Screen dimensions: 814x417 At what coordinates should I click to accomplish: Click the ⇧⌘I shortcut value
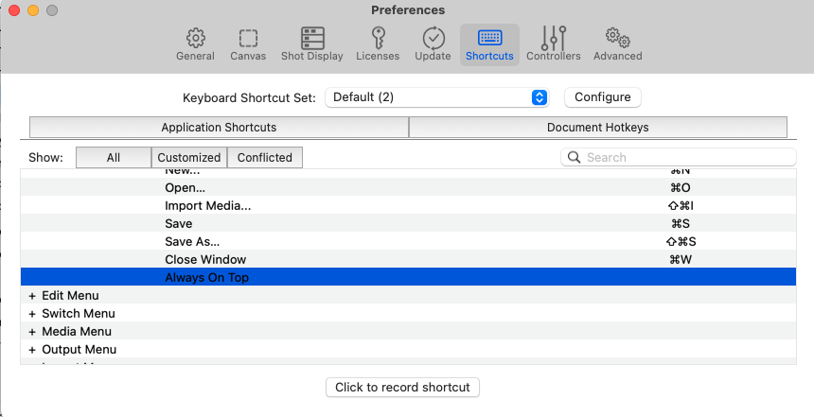point(680,206)
